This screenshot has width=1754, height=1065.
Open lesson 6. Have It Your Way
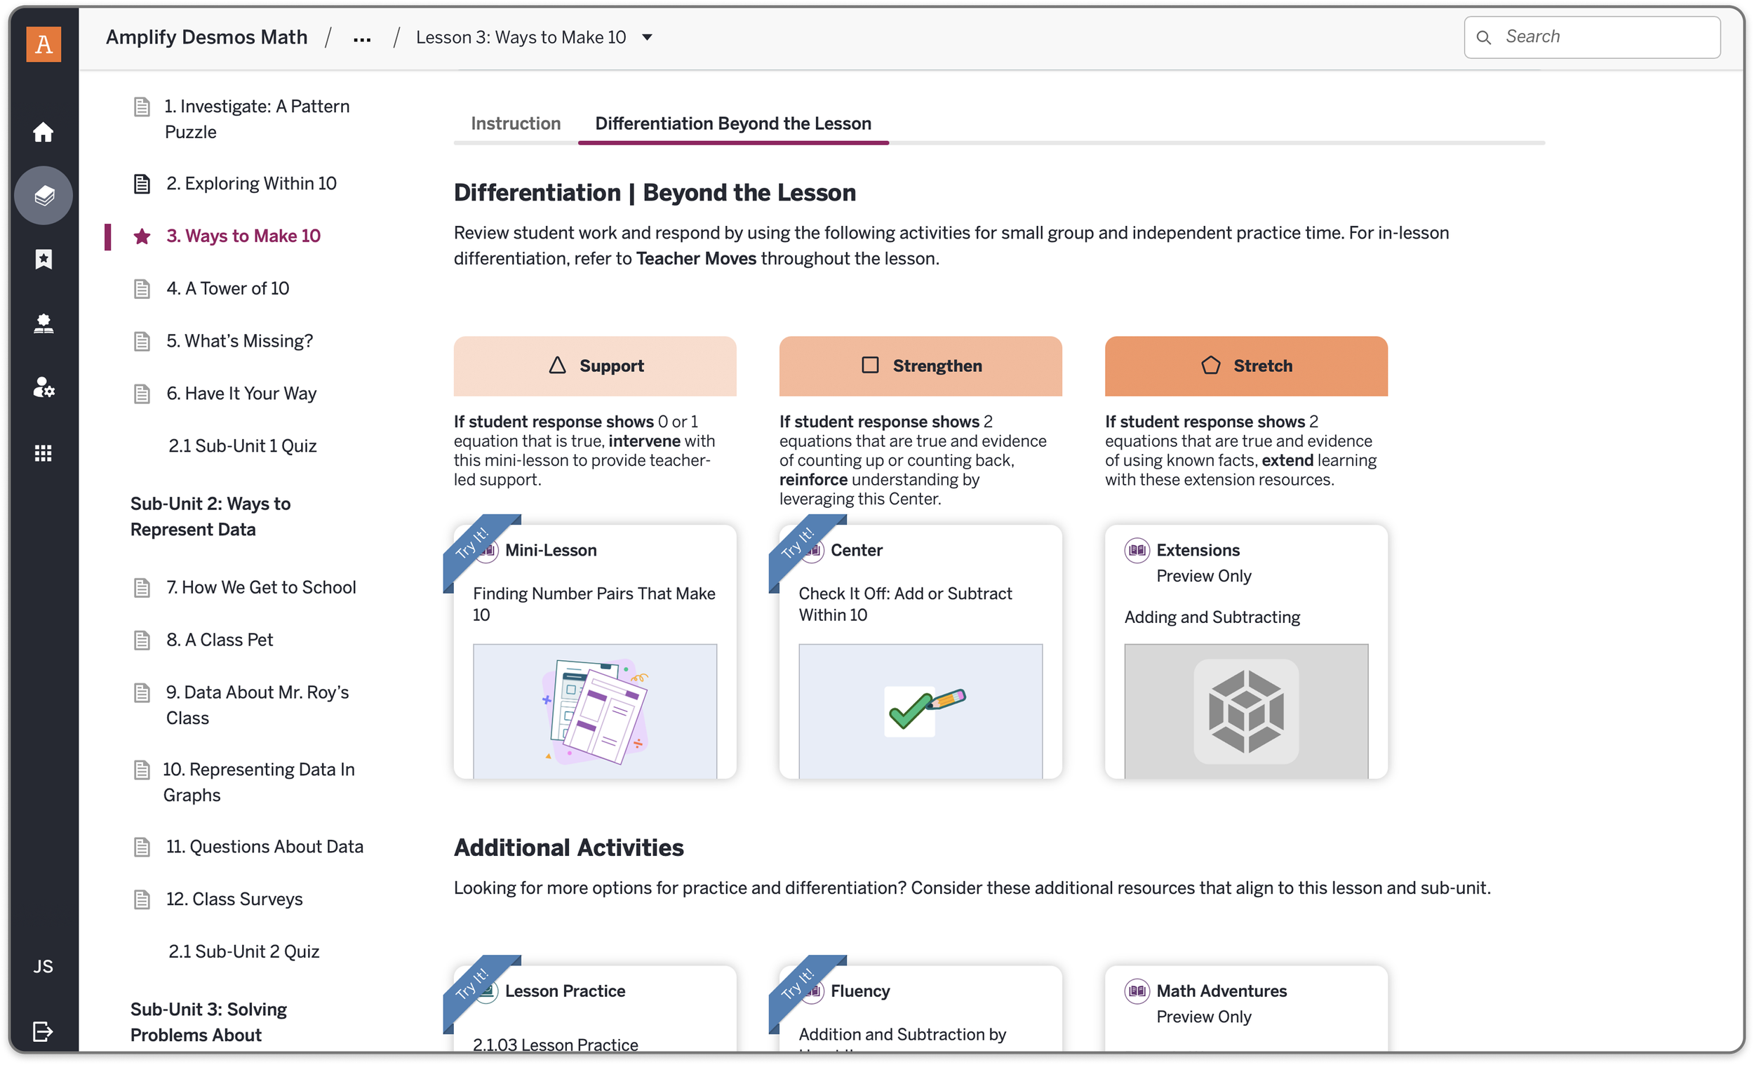[241, 394]
